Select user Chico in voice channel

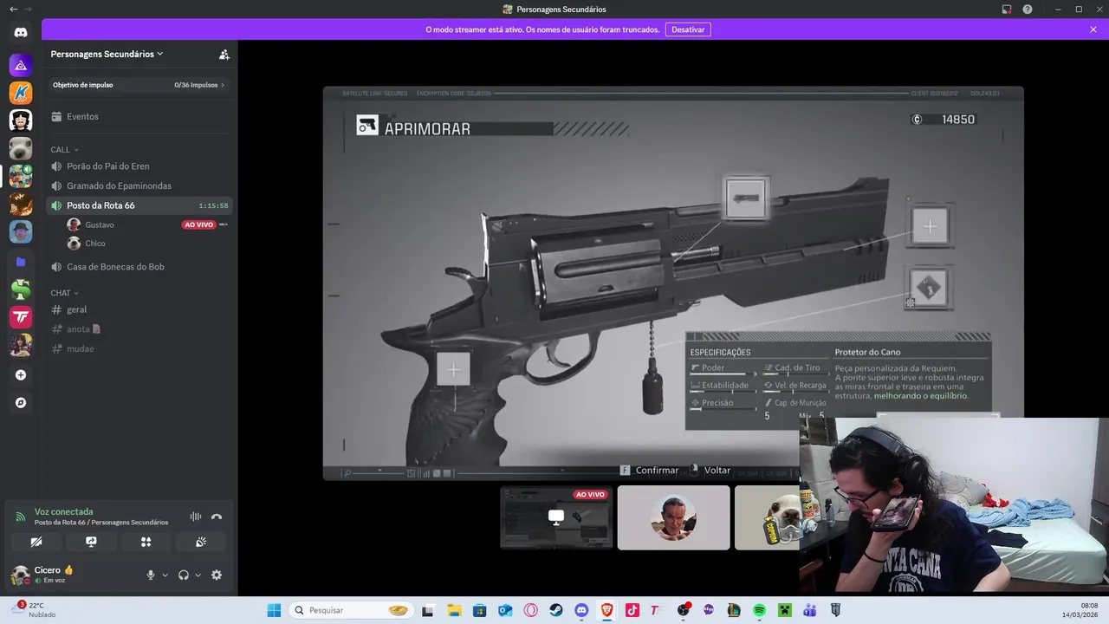(x=95, y=244)
